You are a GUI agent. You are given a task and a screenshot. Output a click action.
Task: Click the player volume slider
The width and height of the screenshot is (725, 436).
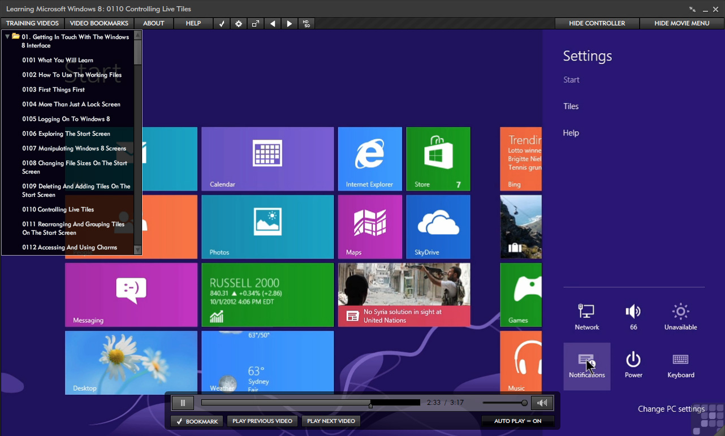point(505,403)
